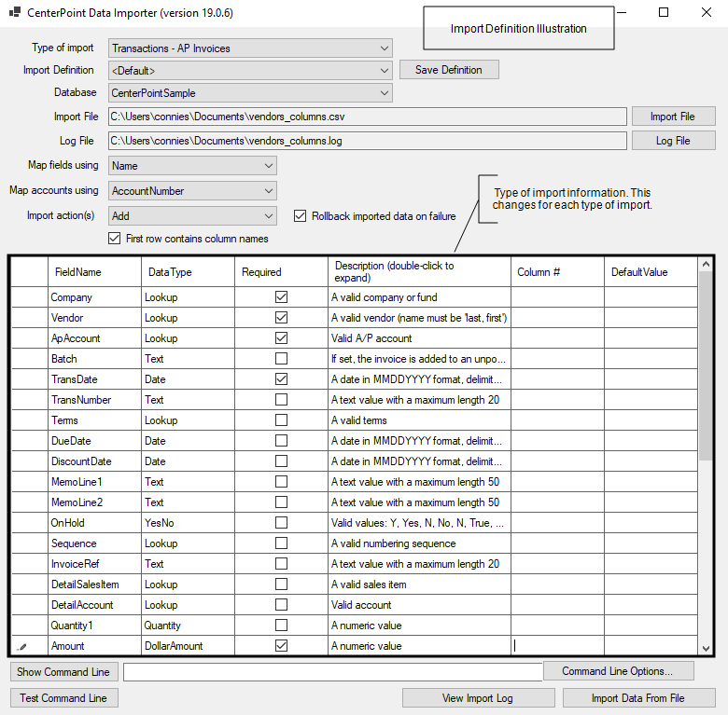This screenshot has width=728, height=715.
Task: Open the Import action(s) dropdown
Action: [x=192, y=215]
